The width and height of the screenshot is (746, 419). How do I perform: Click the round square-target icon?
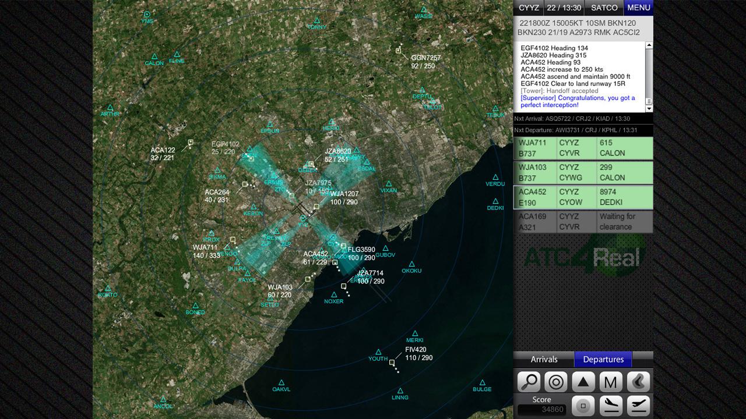(x=583, y=406)
